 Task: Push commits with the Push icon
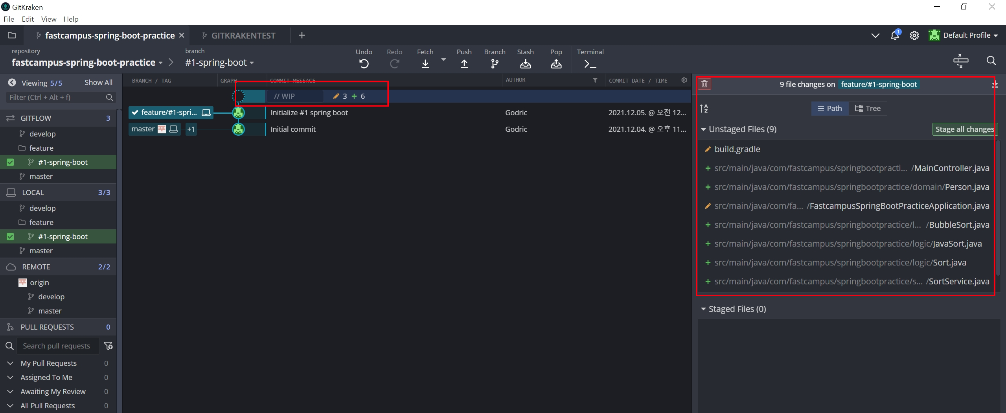point(464,63)
